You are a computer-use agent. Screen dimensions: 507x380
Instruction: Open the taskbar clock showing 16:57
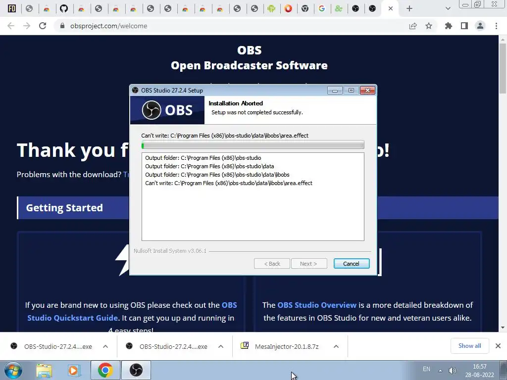(x=480, y=371)
